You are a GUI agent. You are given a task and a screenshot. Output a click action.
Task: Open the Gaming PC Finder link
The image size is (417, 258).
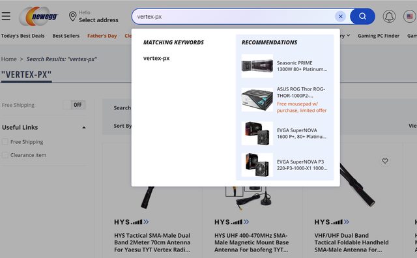(x=379, y=36)
